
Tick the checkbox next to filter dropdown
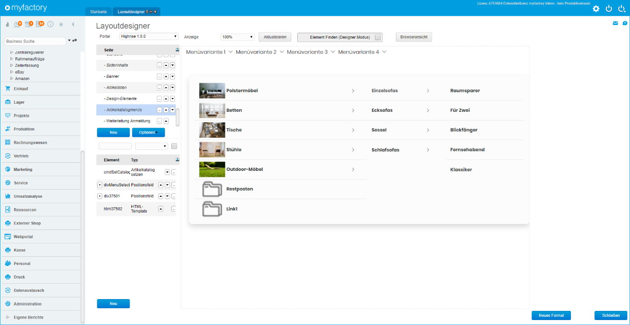pyautogui.click(x=174, y=146)
